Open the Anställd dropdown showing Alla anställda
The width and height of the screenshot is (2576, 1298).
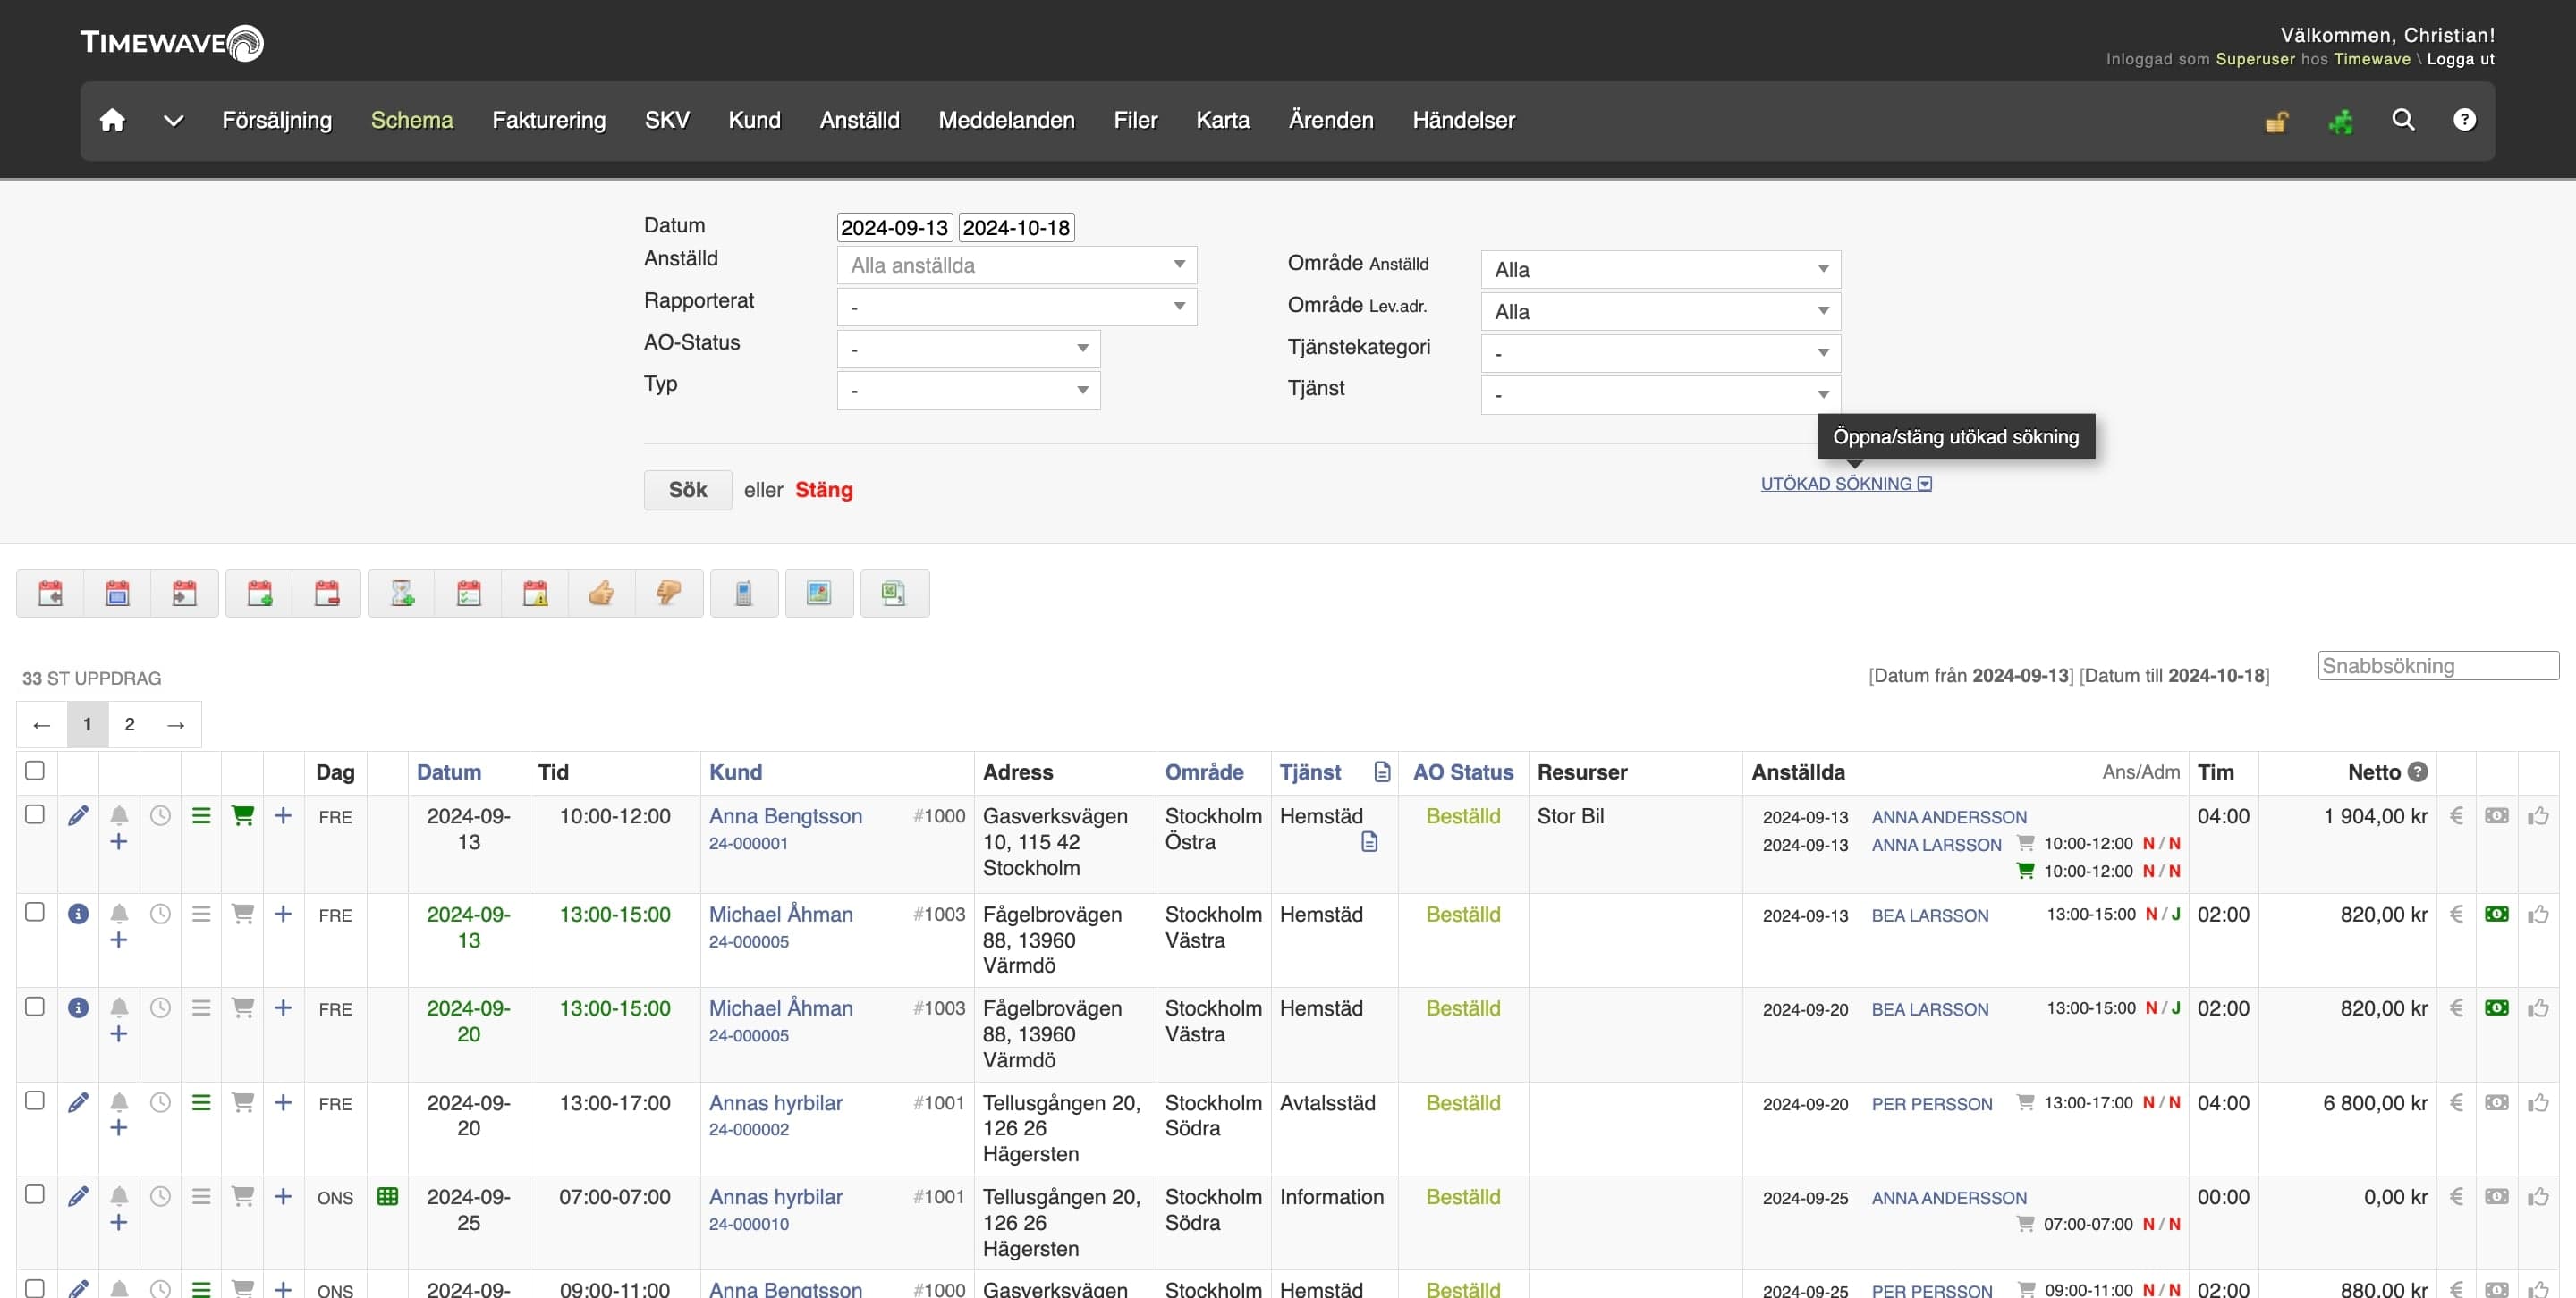pos(1016,265)
